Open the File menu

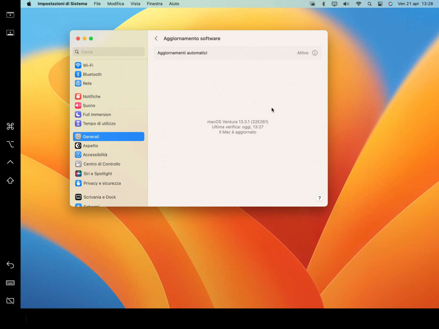[97, 4]
